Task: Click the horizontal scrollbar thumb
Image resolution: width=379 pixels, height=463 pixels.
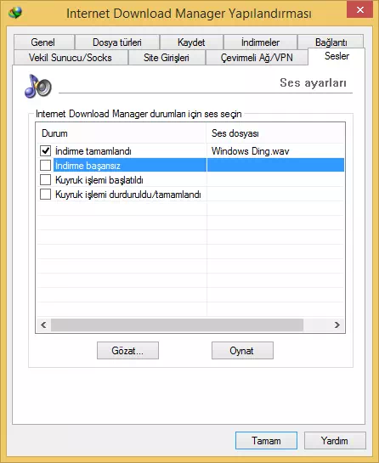Action: 177,325
